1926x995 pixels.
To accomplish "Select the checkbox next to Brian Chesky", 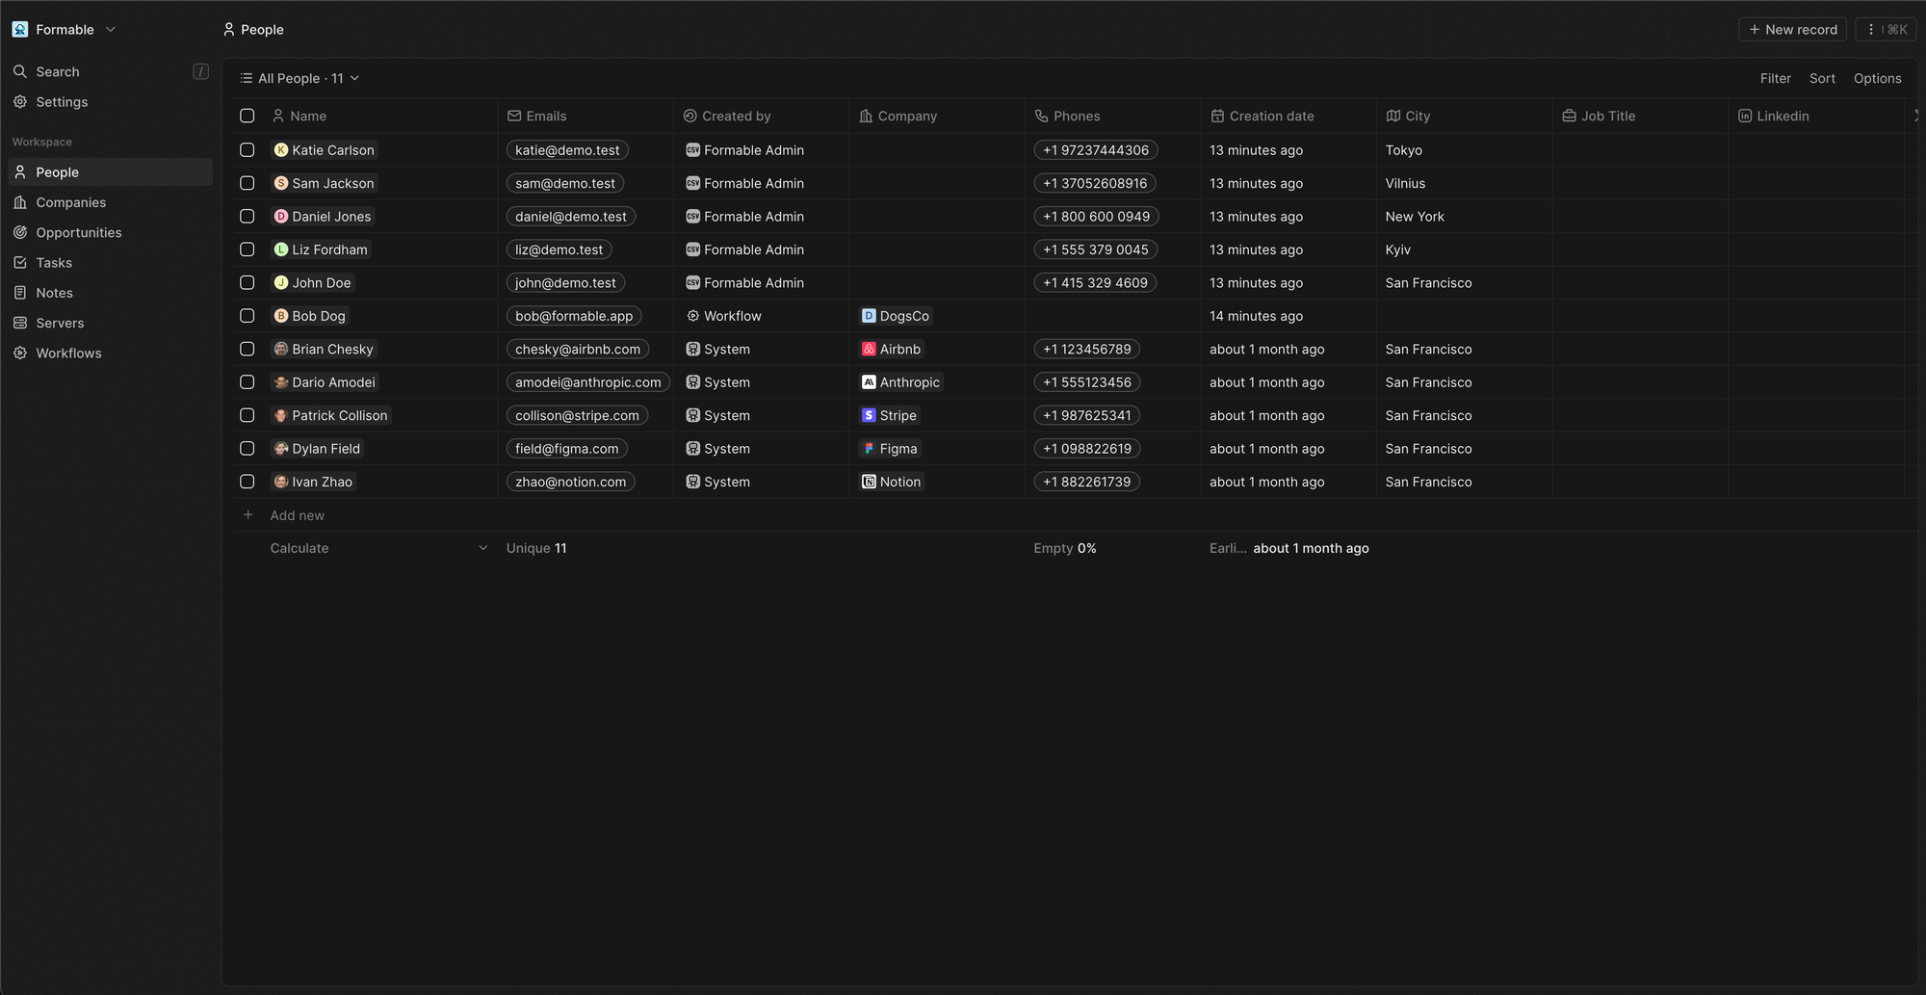I will tap(247, 349).
